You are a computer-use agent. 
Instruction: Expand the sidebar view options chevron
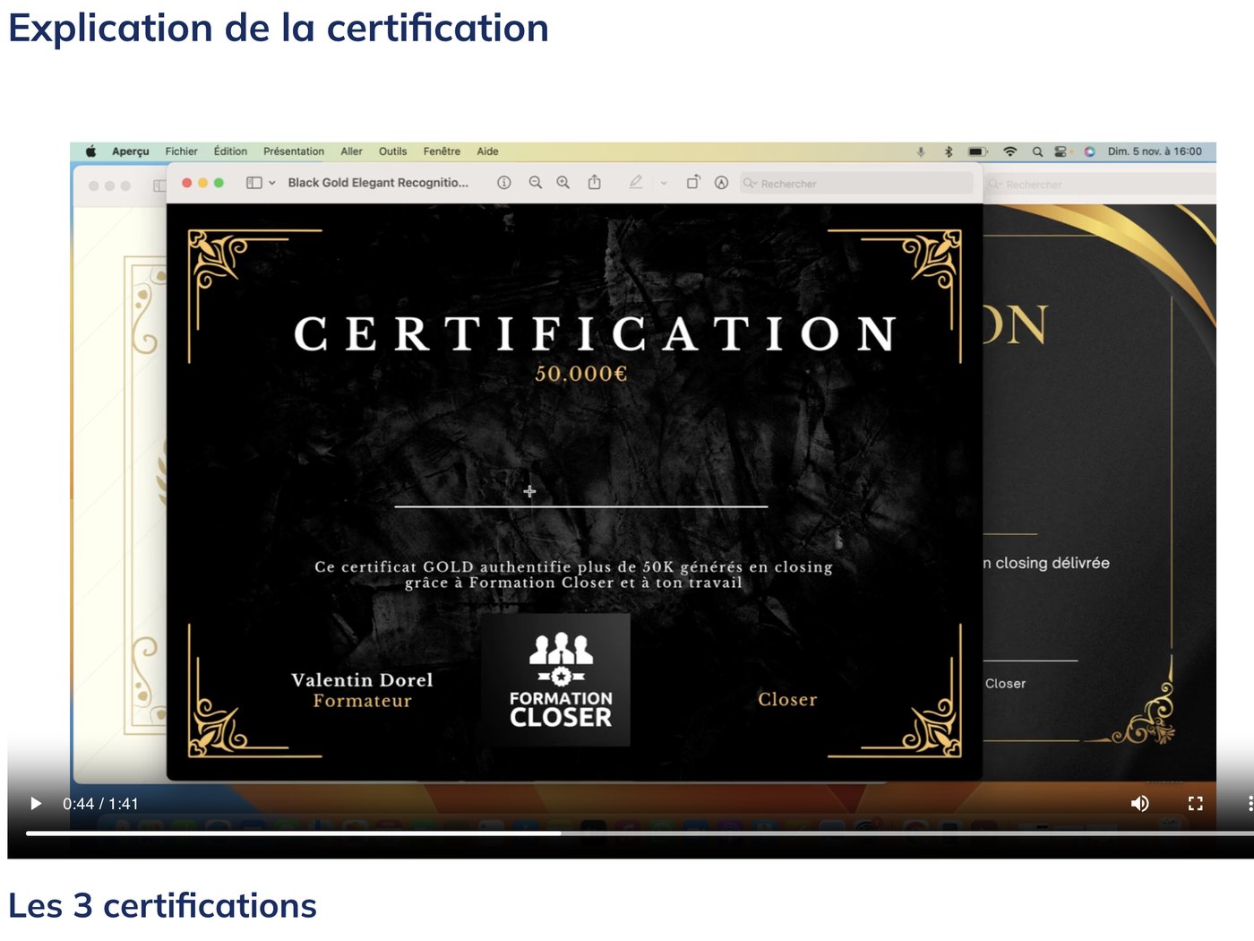[x=272, y=183]
